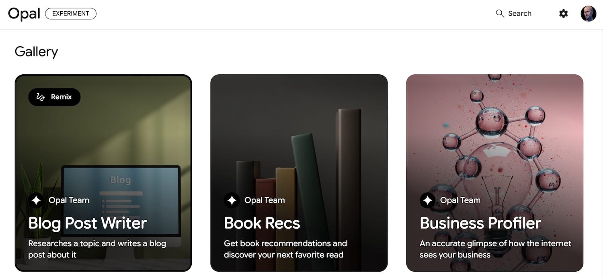
Task: Click the sparkle icon on Business Profiler
Action: tap(427, 200)
